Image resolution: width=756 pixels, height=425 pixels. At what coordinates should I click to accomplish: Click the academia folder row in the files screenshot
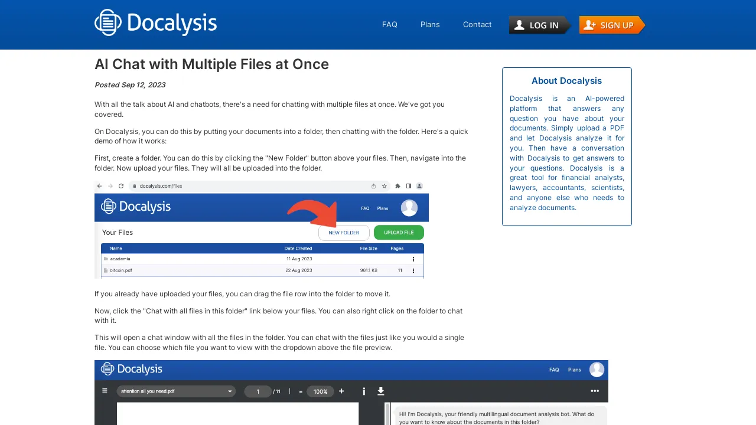[x=262, y=259]
